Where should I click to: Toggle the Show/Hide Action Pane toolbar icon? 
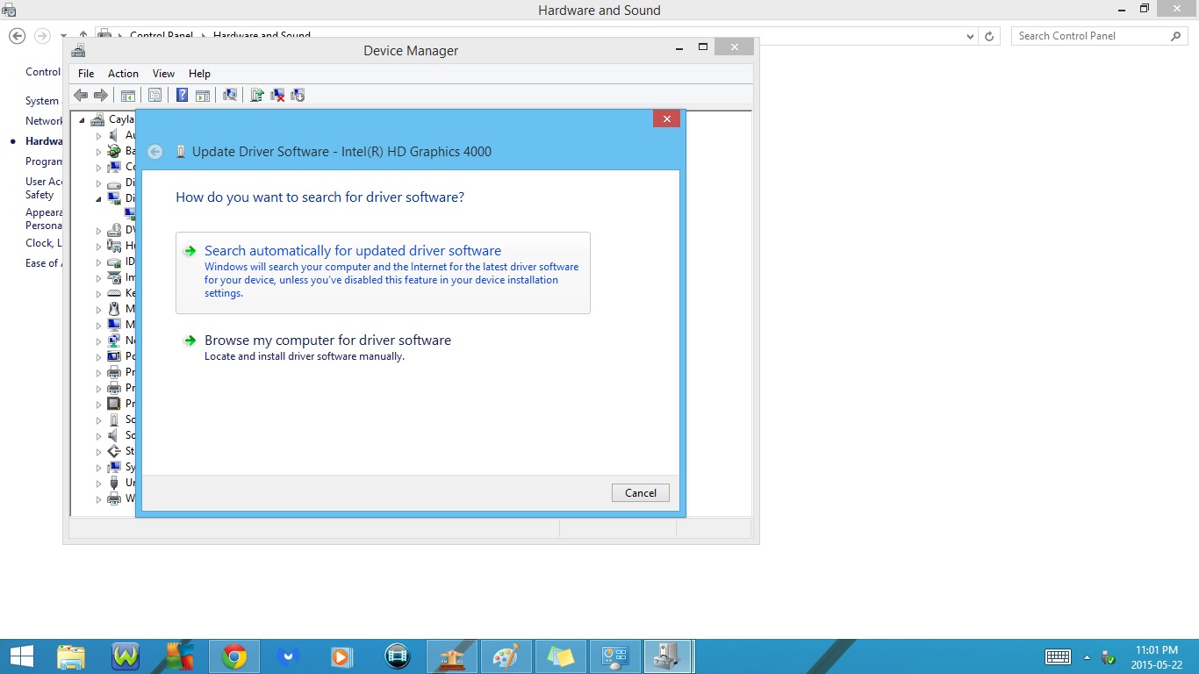click(x=203, y=95)
